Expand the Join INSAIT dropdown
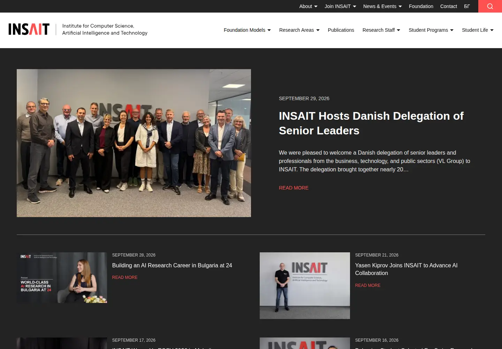Image resolution: width=502 pixels, height=349 pixels. [340, 6]
